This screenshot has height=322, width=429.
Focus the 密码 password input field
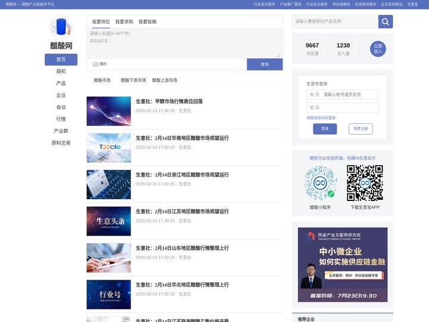[x=343, y=107]
